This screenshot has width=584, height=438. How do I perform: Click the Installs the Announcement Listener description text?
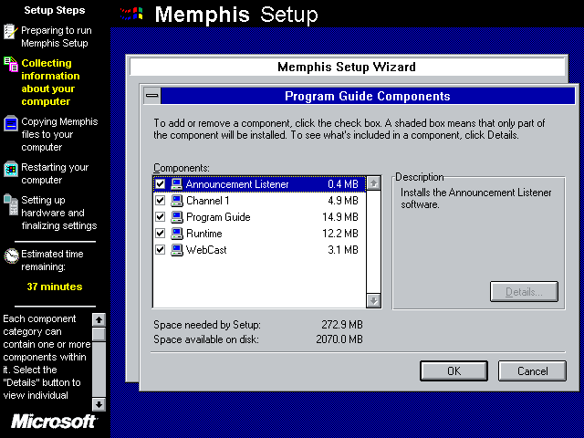tap(475, 198)
